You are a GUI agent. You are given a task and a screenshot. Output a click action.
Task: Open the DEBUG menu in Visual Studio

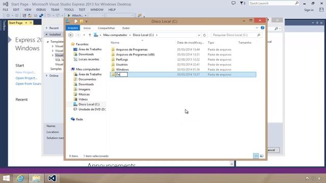(x=41, y=10)
